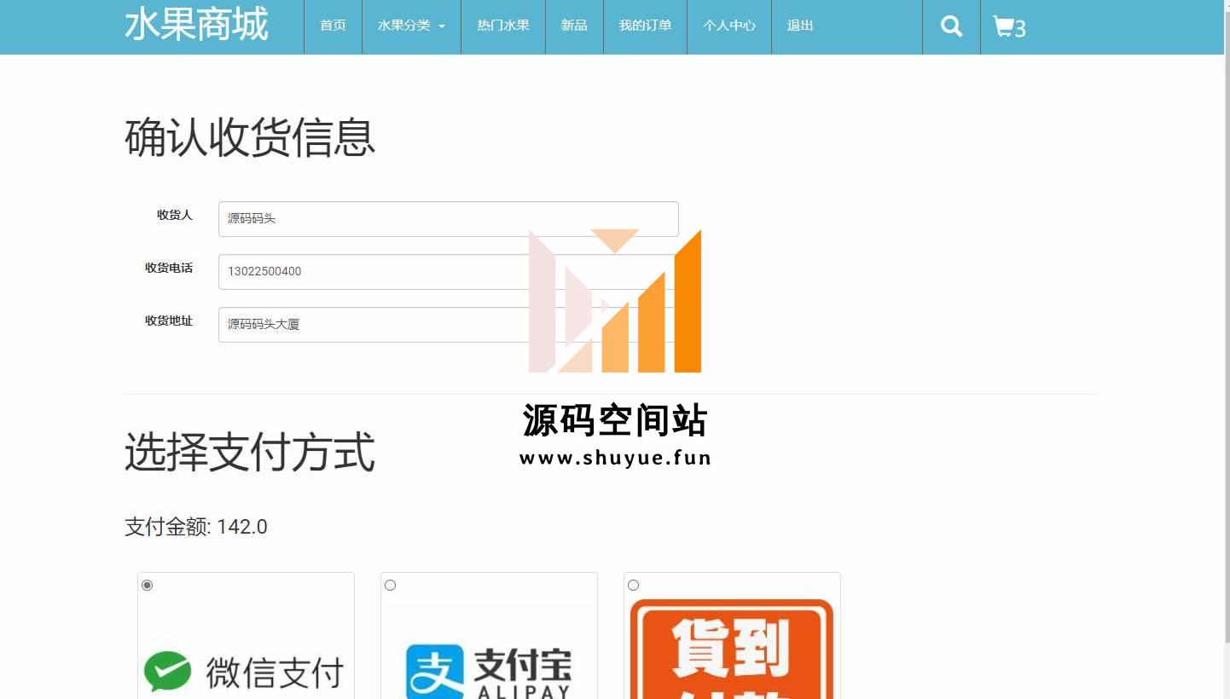Open the search magnifier icon
The height and width of the screenshot is (699, 1230).
click(951, 26)
